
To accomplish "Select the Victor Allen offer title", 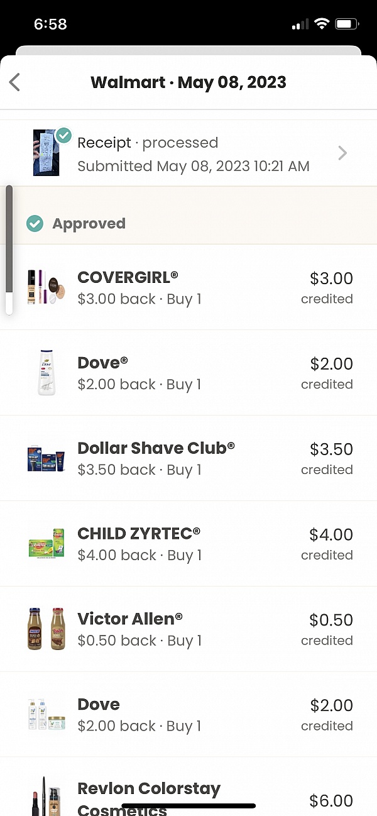I will click(130, 619).
